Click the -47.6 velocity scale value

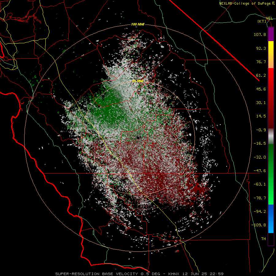tap(260, 171)
